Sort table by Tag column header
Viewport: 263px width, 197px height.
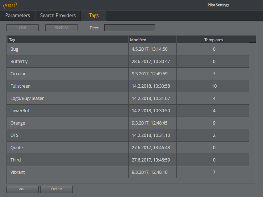[68, 40]
